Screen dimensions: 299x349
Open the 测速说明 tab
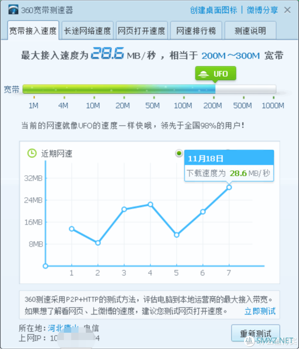click(x=250, y=30)
